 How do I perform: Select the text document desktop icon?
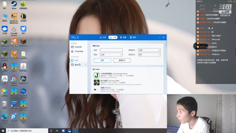pyautogui.click(x=23, y=55)
